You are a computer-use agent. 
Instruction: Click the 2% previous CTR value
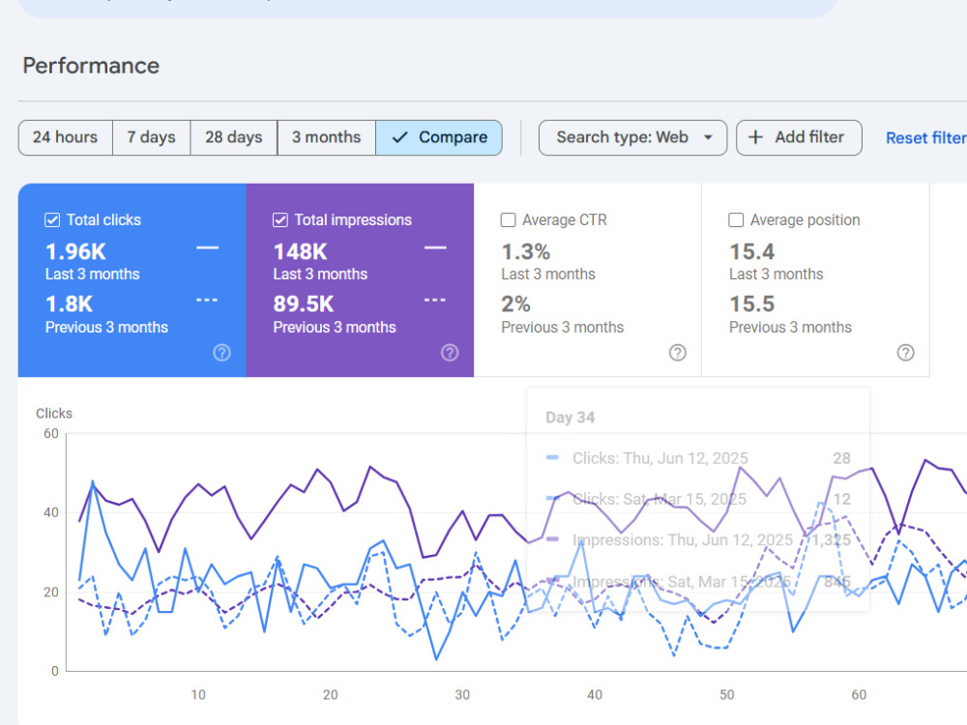(515, 304)
